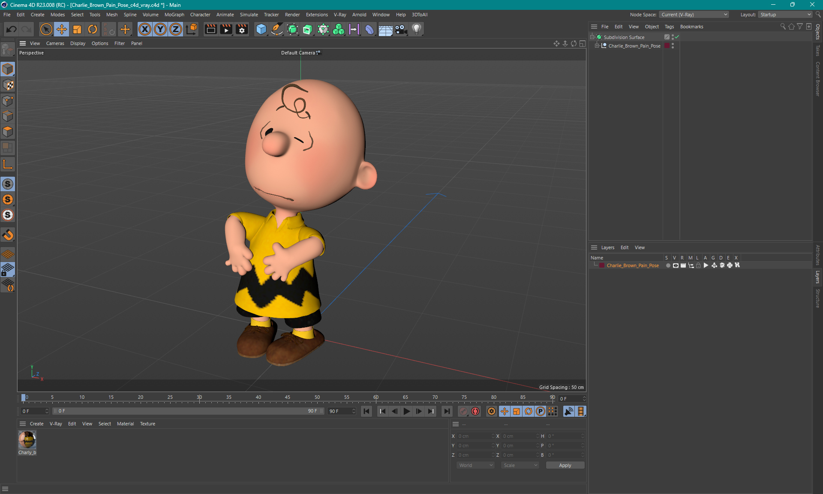The height and width of the screenshot is (494, 823).
Task: Switch to Texture mode checker icon
Action: click(x=8, y=85)
